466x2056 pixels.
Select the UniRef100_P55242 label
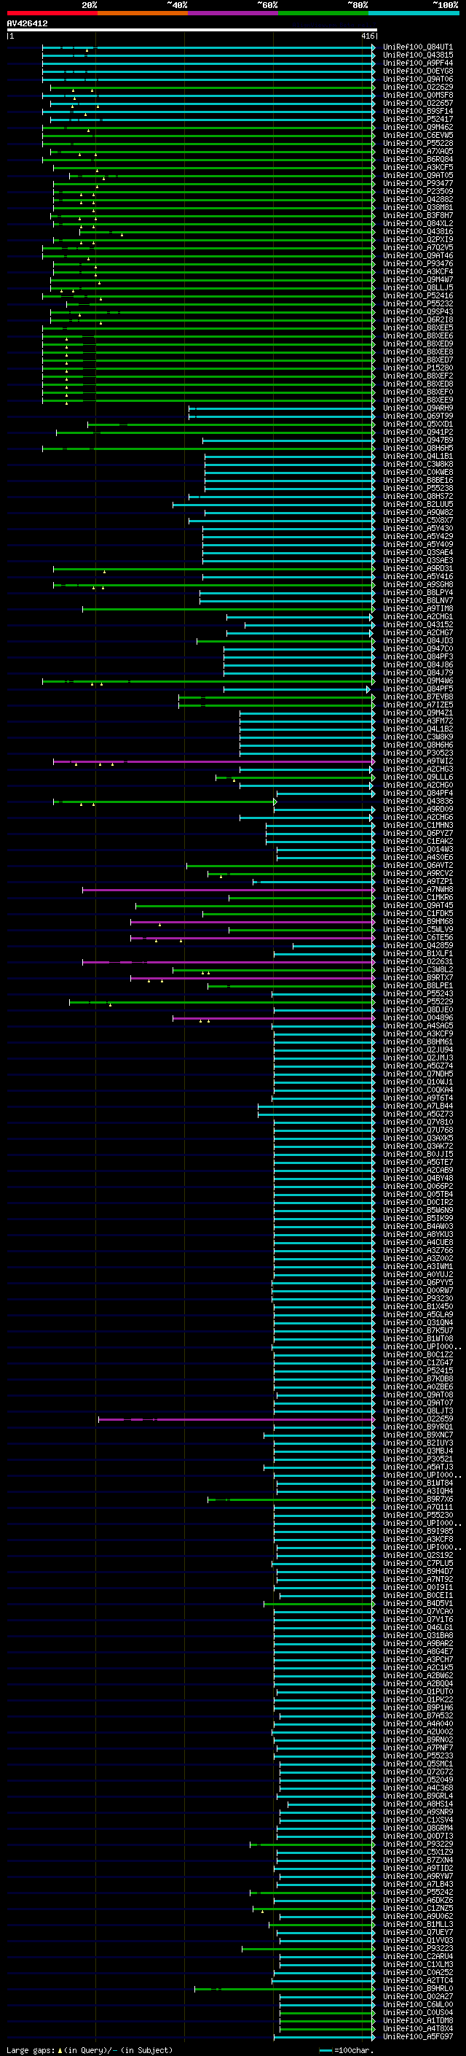[x=417, y=1893]
